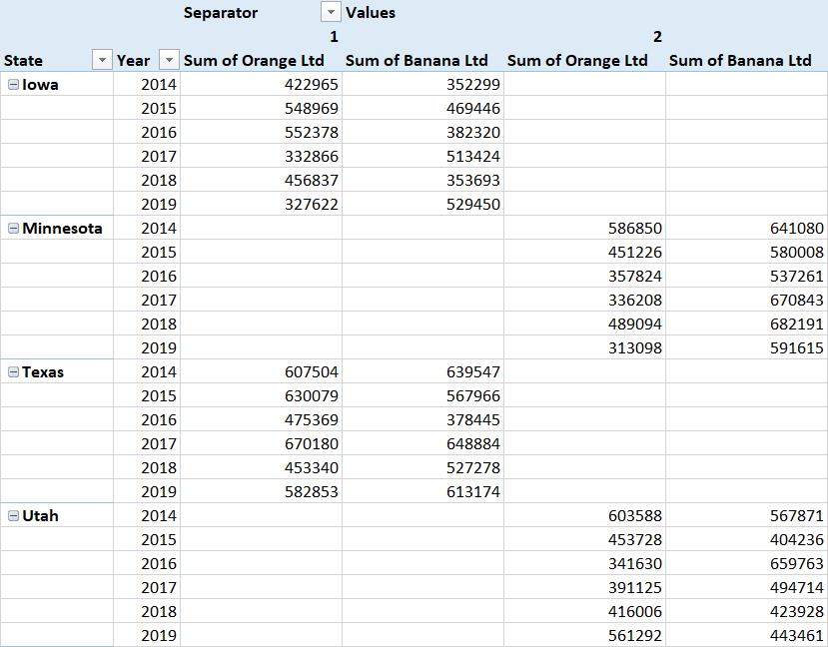Select the State column header
The height and width of the screenshot is (647, 828).
tap(23, 61)
